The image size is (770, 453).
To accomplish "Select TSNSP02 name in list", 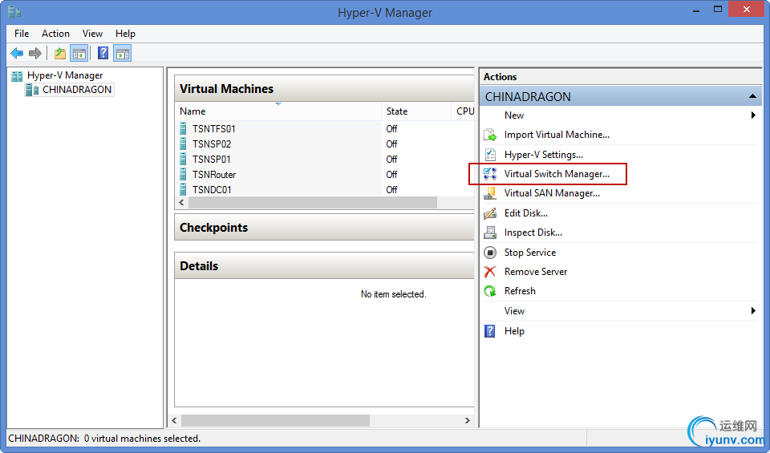I will click(212, 144).
